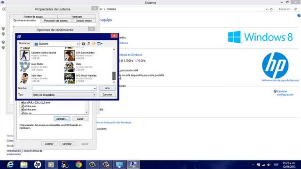The image size is (301, 169).
Task: Click Aceptar in Opciones de rendimiento
Action: 49,144
